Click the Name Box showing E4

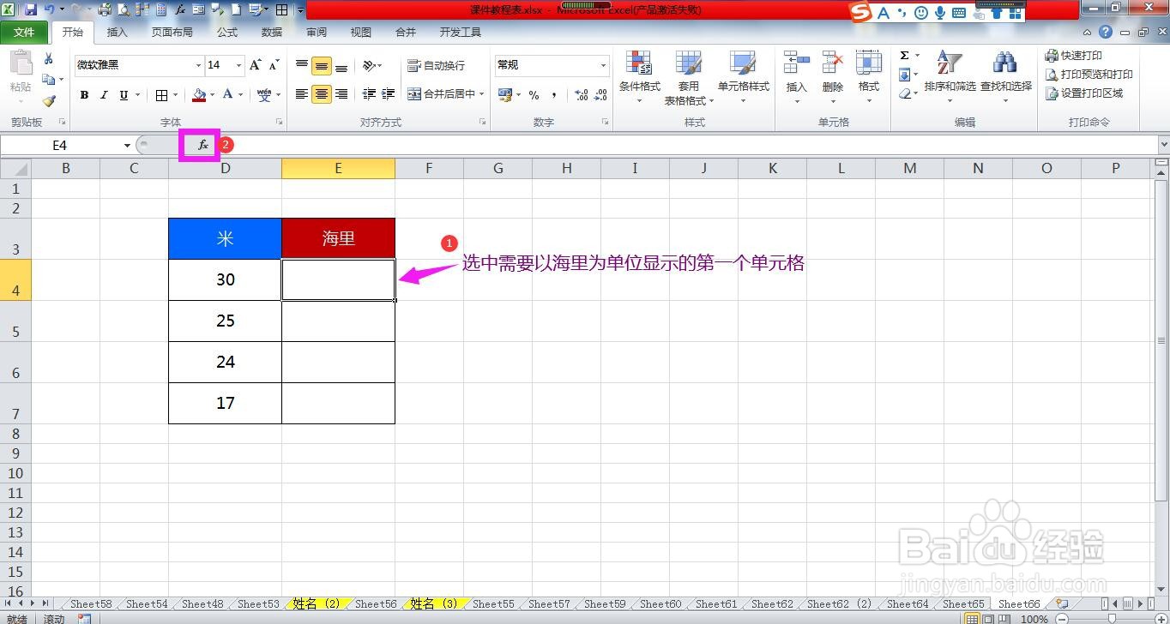click(x=60, y=145)
